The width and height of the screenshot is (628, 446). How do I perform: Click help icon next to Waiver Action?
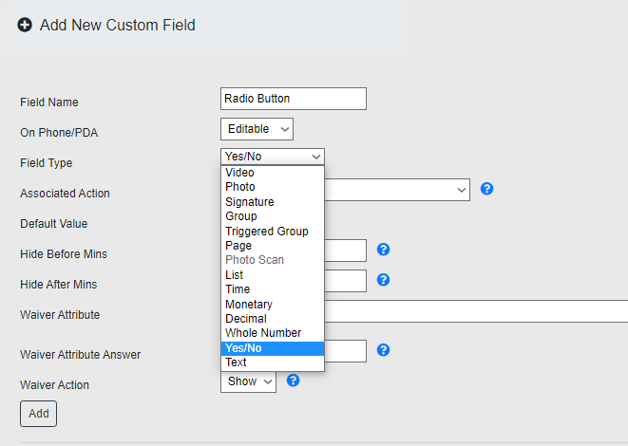pyautogui.click(x=294, y=381)
